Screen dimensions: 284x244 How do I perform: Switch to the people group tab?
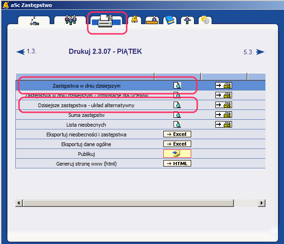pyautogui.click(x=70, y=20)
